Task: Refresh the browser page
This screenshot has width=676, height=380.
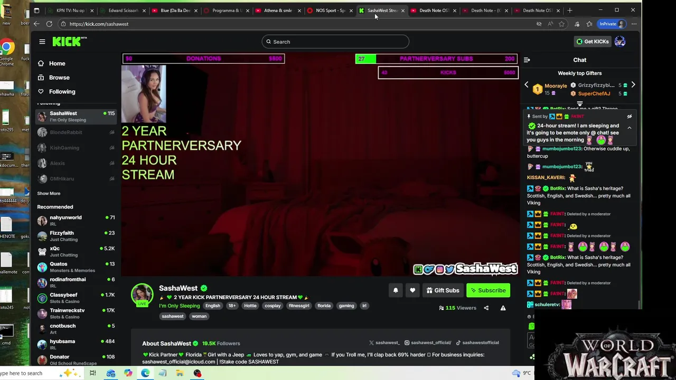Action: click(x=49, y=24)
